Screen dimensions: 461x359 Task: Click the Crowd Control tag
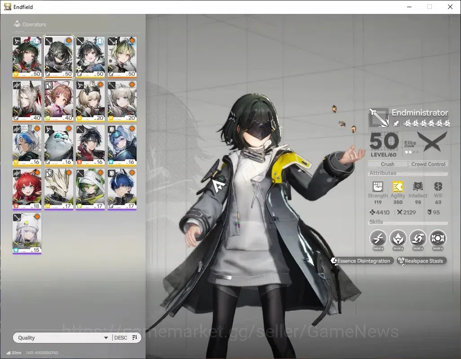(428, 164)
